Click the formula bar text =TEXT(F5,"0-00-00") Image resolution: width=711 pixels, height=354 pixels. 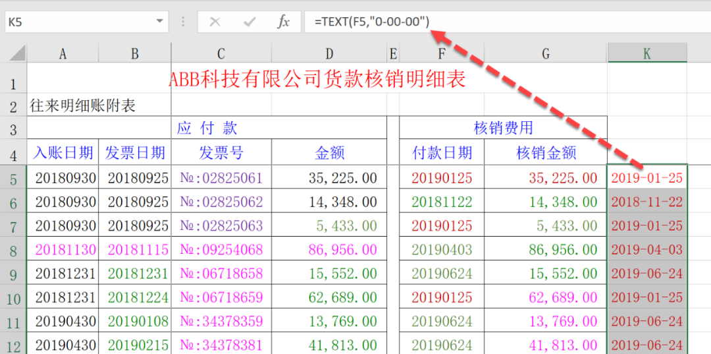tap(372, 21)
